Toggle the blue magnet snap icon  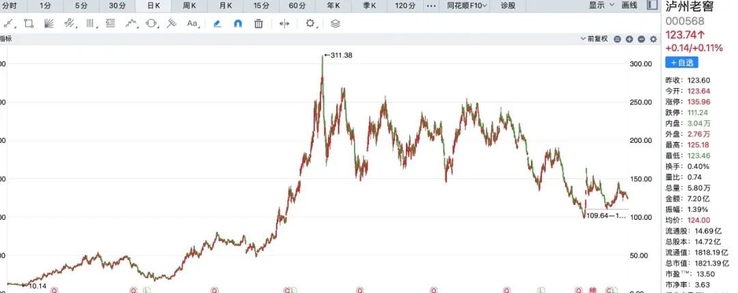pyautogui.click(x=238, y=23)
